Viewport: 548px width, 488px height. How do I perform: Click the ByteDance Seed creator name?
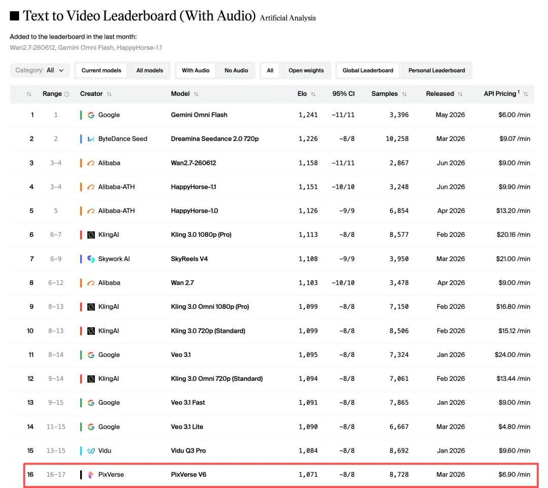tap(123, 138)
